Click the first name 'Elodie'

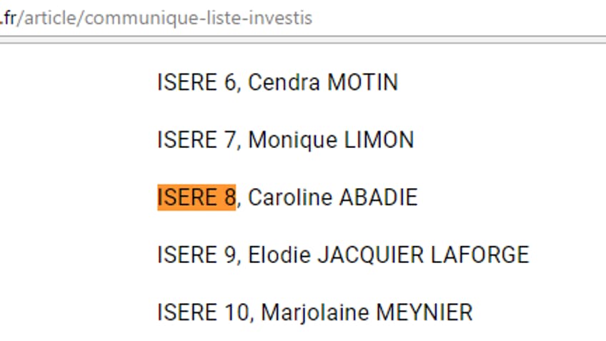click(x=279, y=254)
